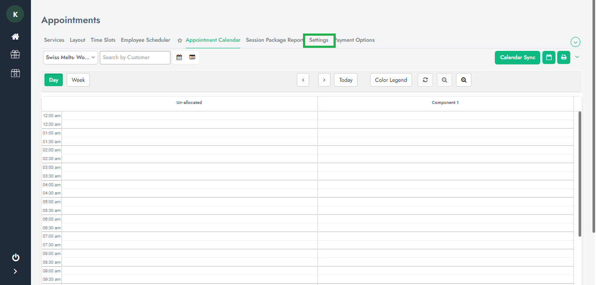The width and height of the screenshot is (596, 285).
Task: Switch to Day view
Action: [54, 80]
